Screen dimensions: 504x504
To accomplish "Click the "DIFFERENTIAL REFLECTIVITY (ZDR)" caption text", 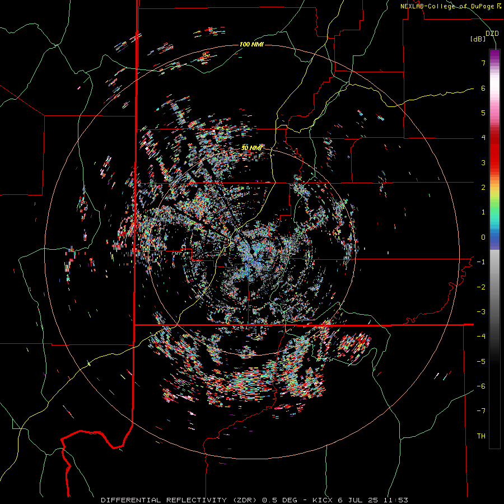I will pos(180,500).
